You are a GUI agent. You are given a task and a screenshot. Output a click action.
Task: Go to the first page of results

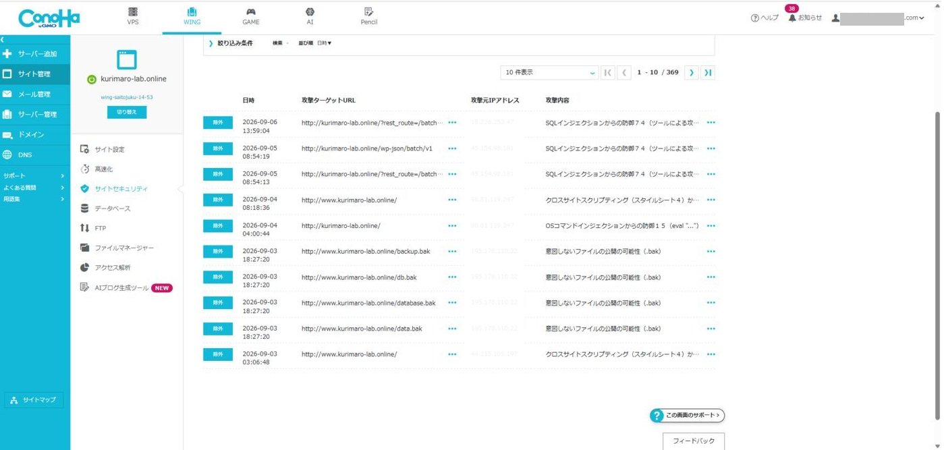click(x=607, y=72)
